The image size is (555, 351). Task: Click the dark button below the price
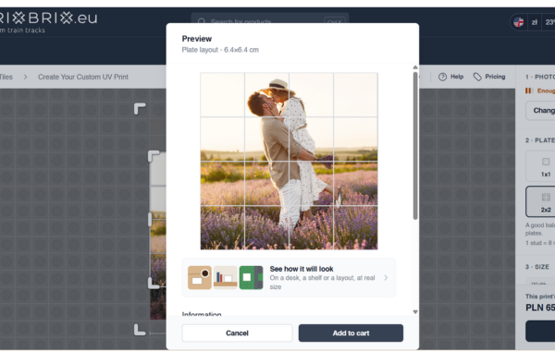point(540,332)
